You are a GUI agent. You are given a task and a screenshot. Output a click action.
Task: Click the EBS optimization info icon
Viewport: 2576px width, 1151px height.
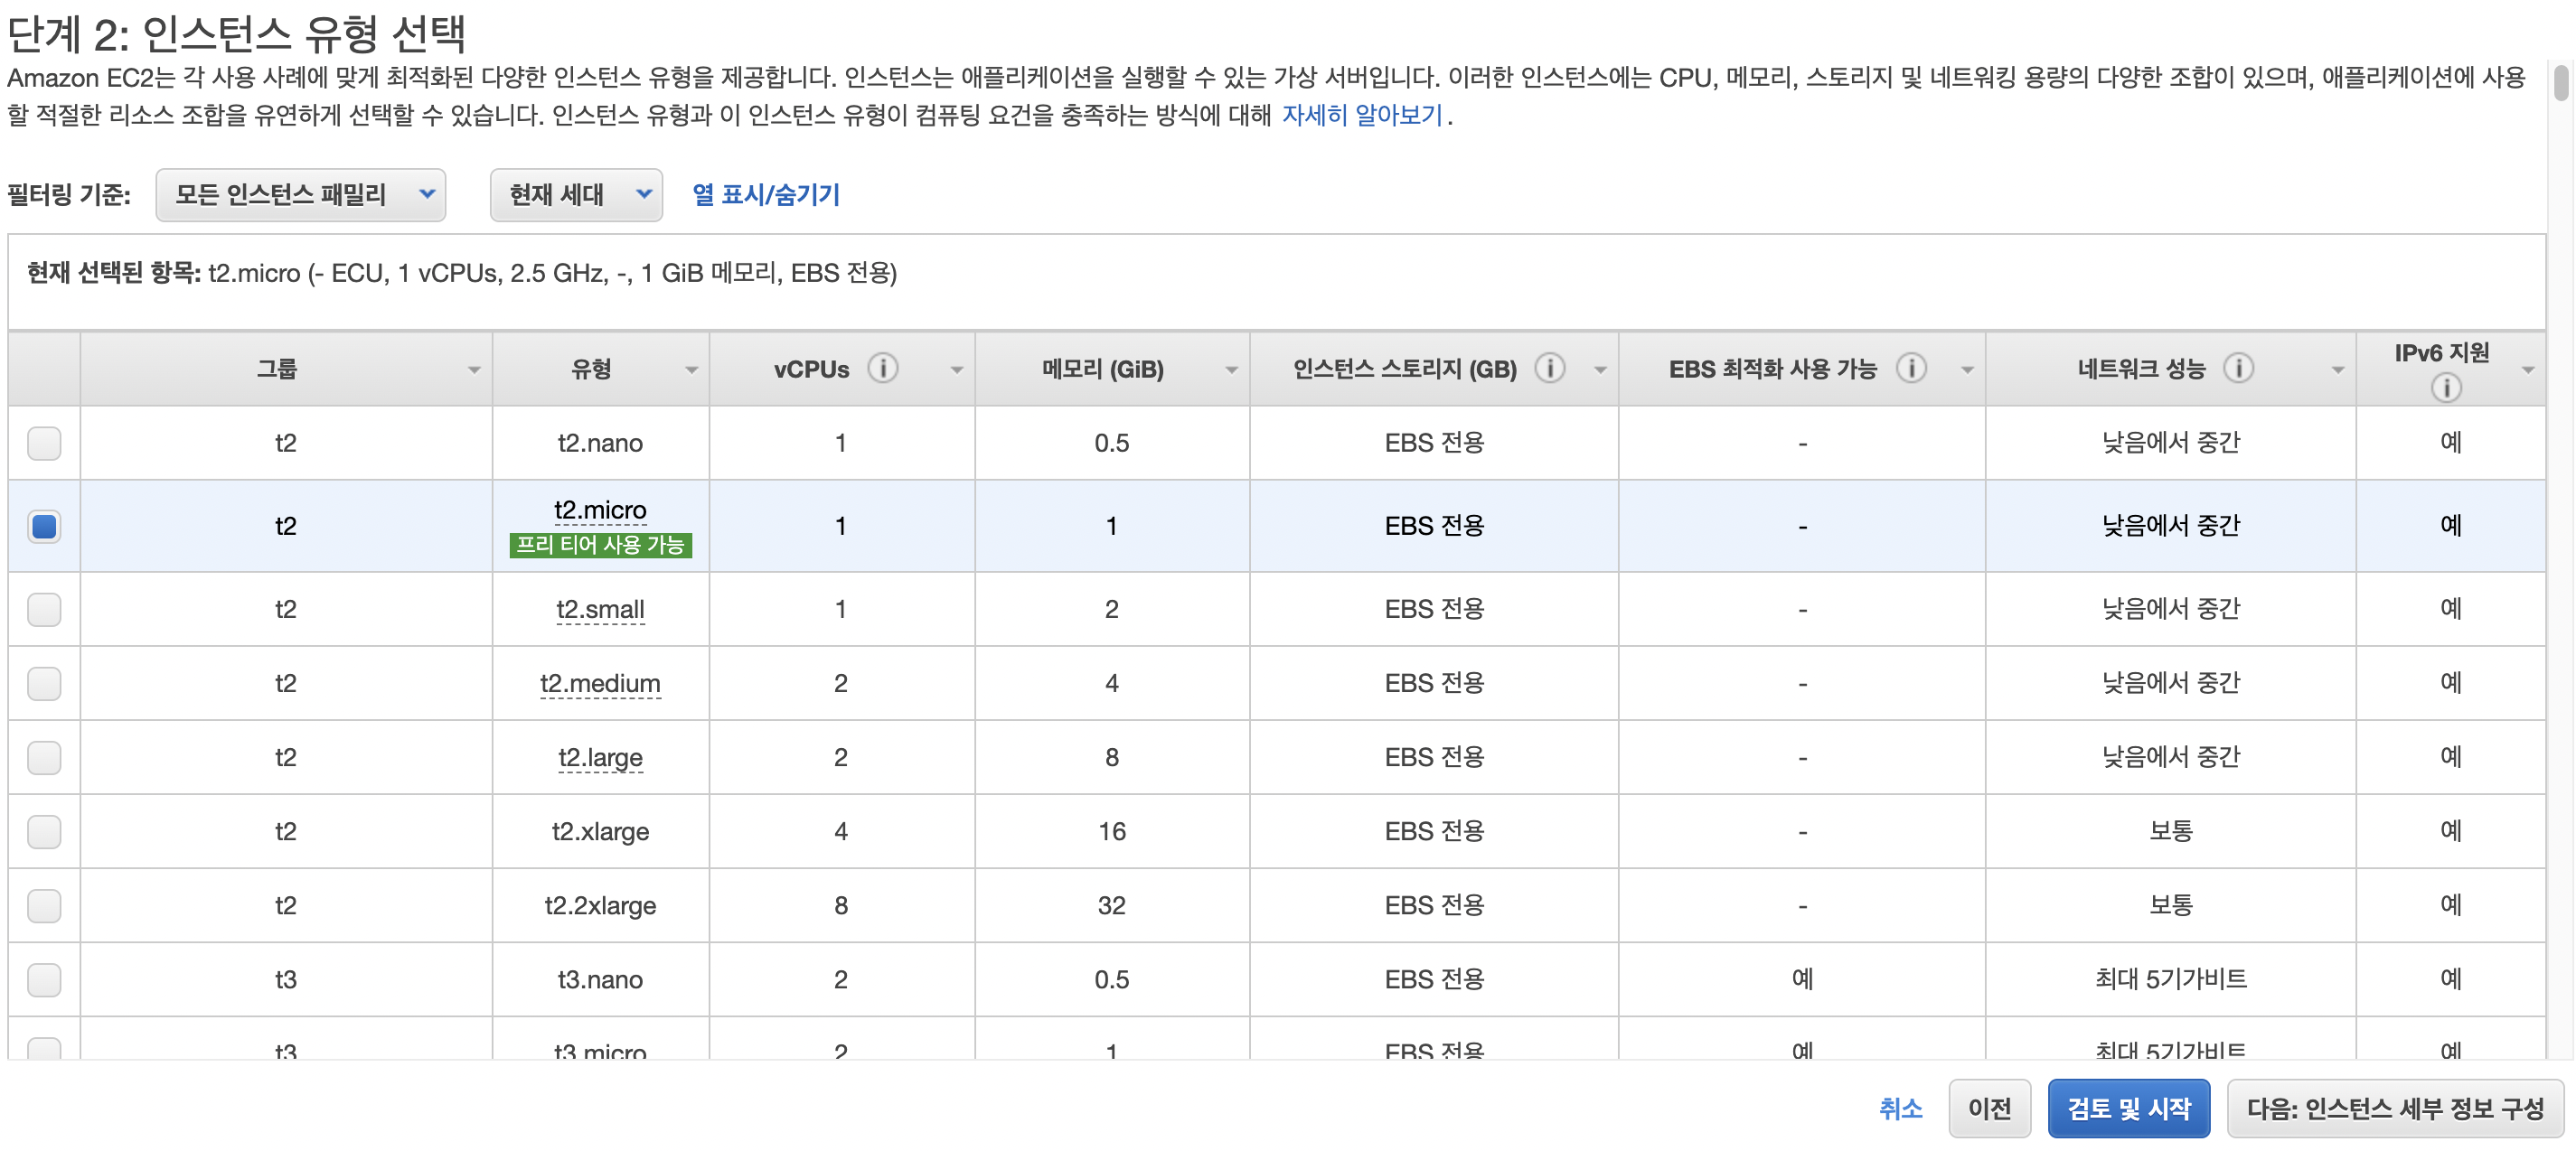click(x=1910, y=369)
